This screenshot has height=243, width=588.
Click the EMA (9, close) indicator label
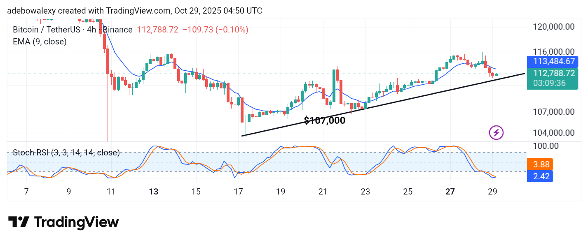(x=40, y=42)
